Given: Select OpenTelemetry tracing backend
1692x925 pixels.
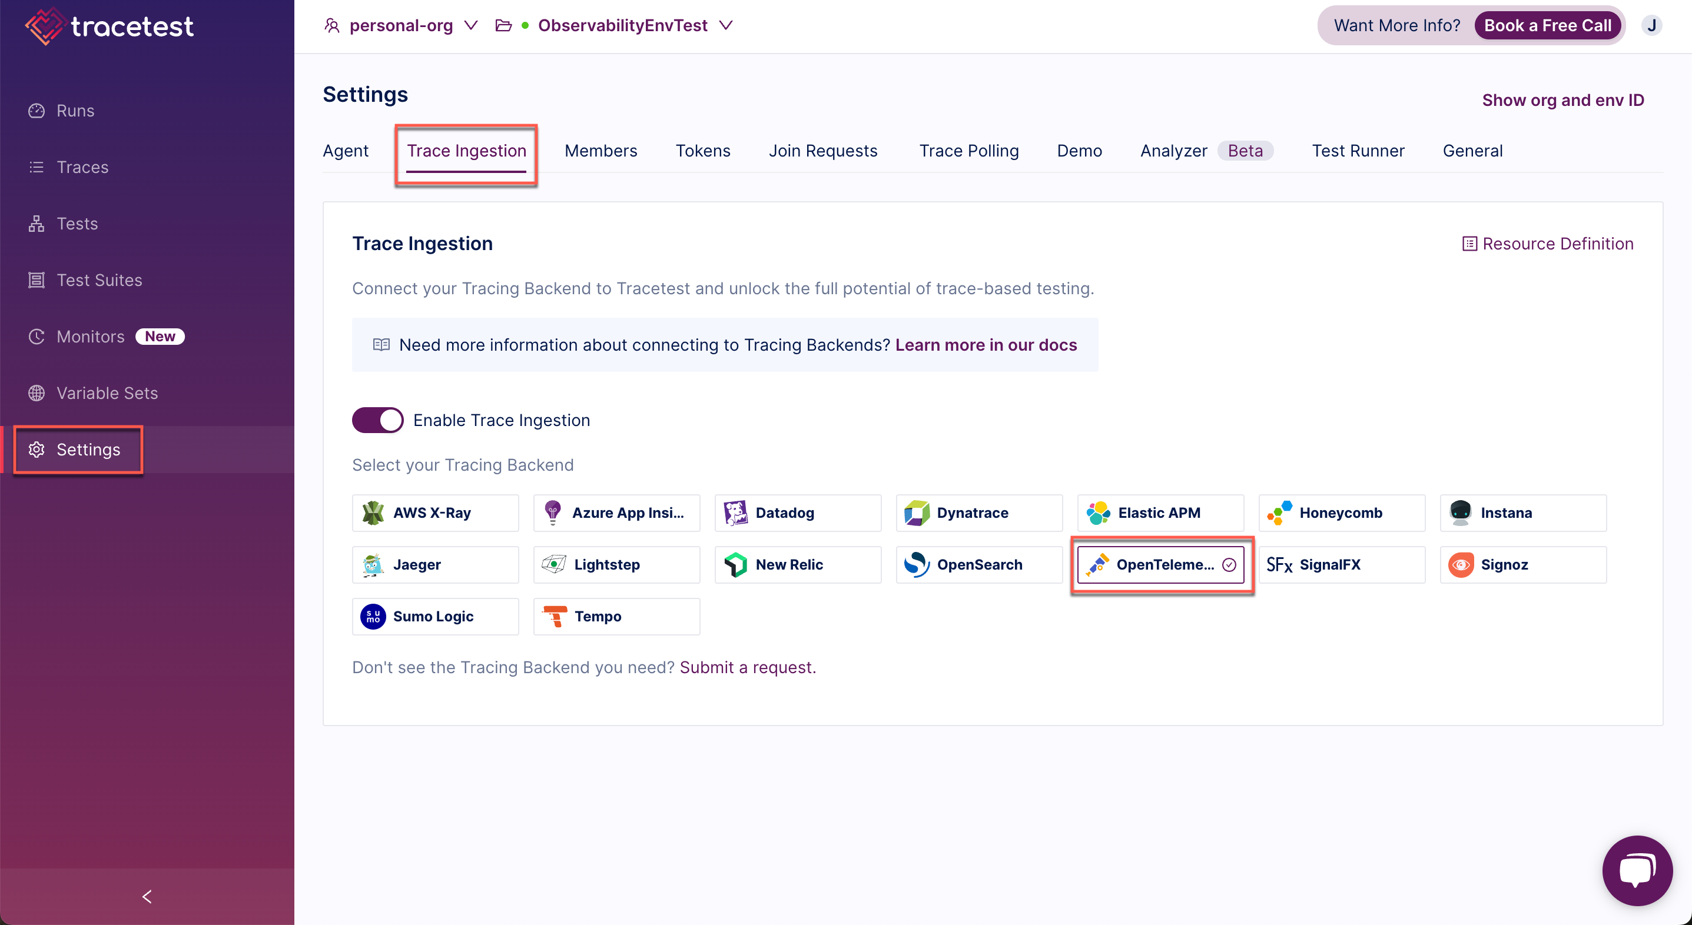Looking at the screenshot, I should (x=1160, y=564).
